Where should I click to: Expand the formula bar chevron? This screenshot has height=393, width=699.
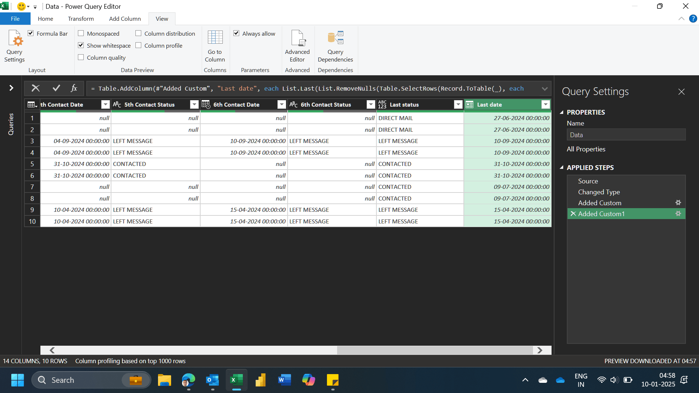(545, 89)
